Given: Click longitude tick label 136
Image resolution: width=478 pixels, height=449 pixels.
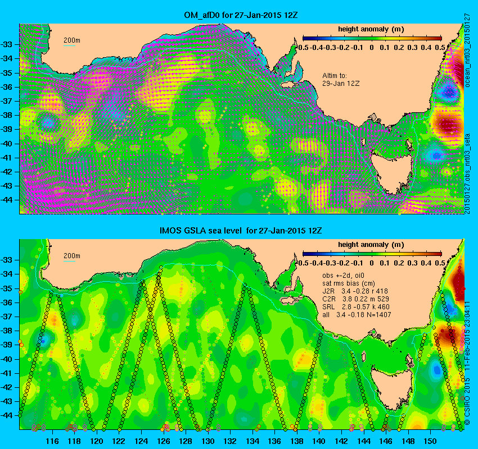Looking at the screenshot, I should (x=274, y=441).
